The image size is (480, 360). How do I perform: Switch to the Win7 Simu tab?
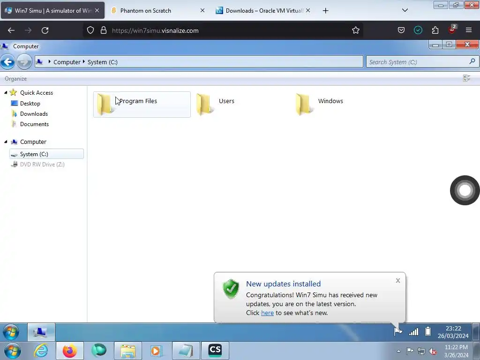tap(52, 10)
